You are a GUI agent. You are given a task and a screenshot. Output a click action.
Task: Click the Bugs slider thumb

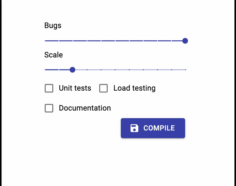pyautogui.click(x=185, y=41)
